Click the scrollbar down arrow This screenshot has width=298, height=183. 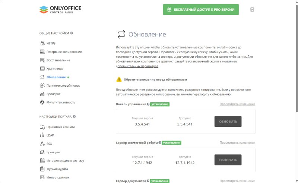[297, 181]
